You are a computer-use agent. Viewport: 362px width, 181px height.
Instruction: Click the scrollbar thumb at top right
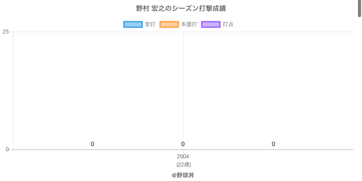(360, 8)
